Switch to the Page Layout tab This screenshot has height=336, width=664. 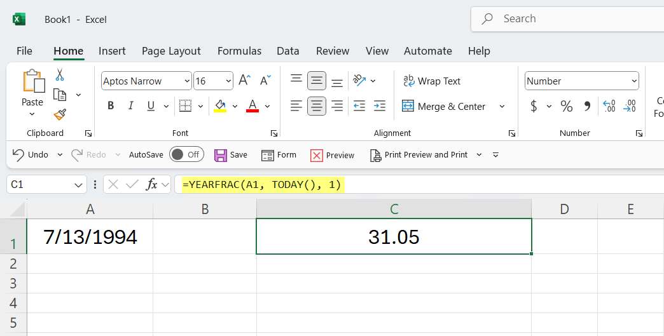pos(171,51)
